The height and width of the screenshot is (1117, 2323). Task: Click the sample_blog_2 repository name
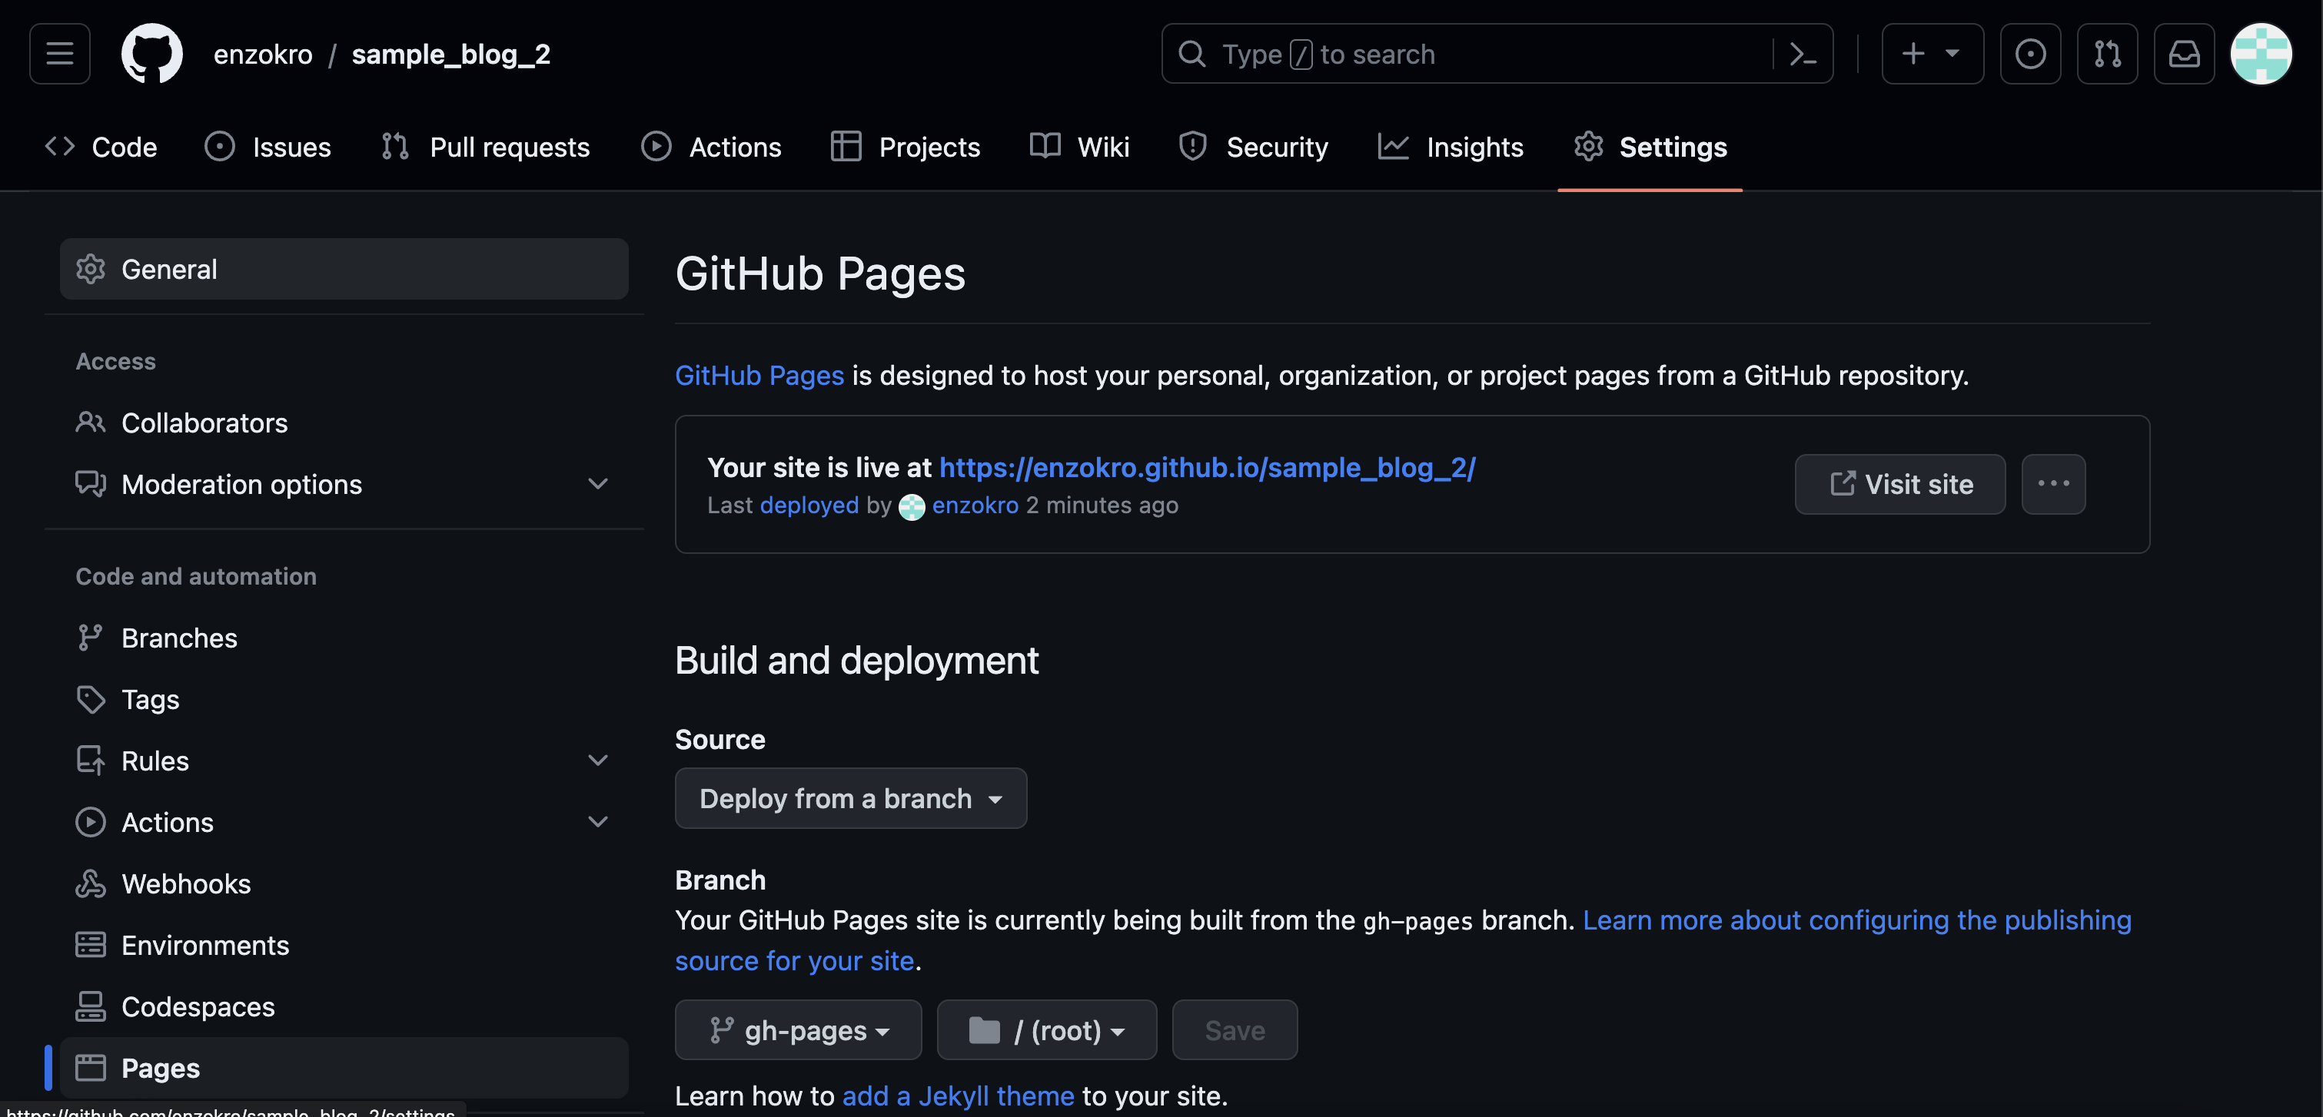point(451,54)
